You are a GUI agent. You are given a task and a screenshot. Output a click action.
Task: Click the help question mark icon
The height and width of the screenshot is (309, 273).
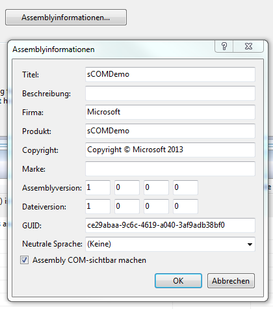(x=224, y=46)
